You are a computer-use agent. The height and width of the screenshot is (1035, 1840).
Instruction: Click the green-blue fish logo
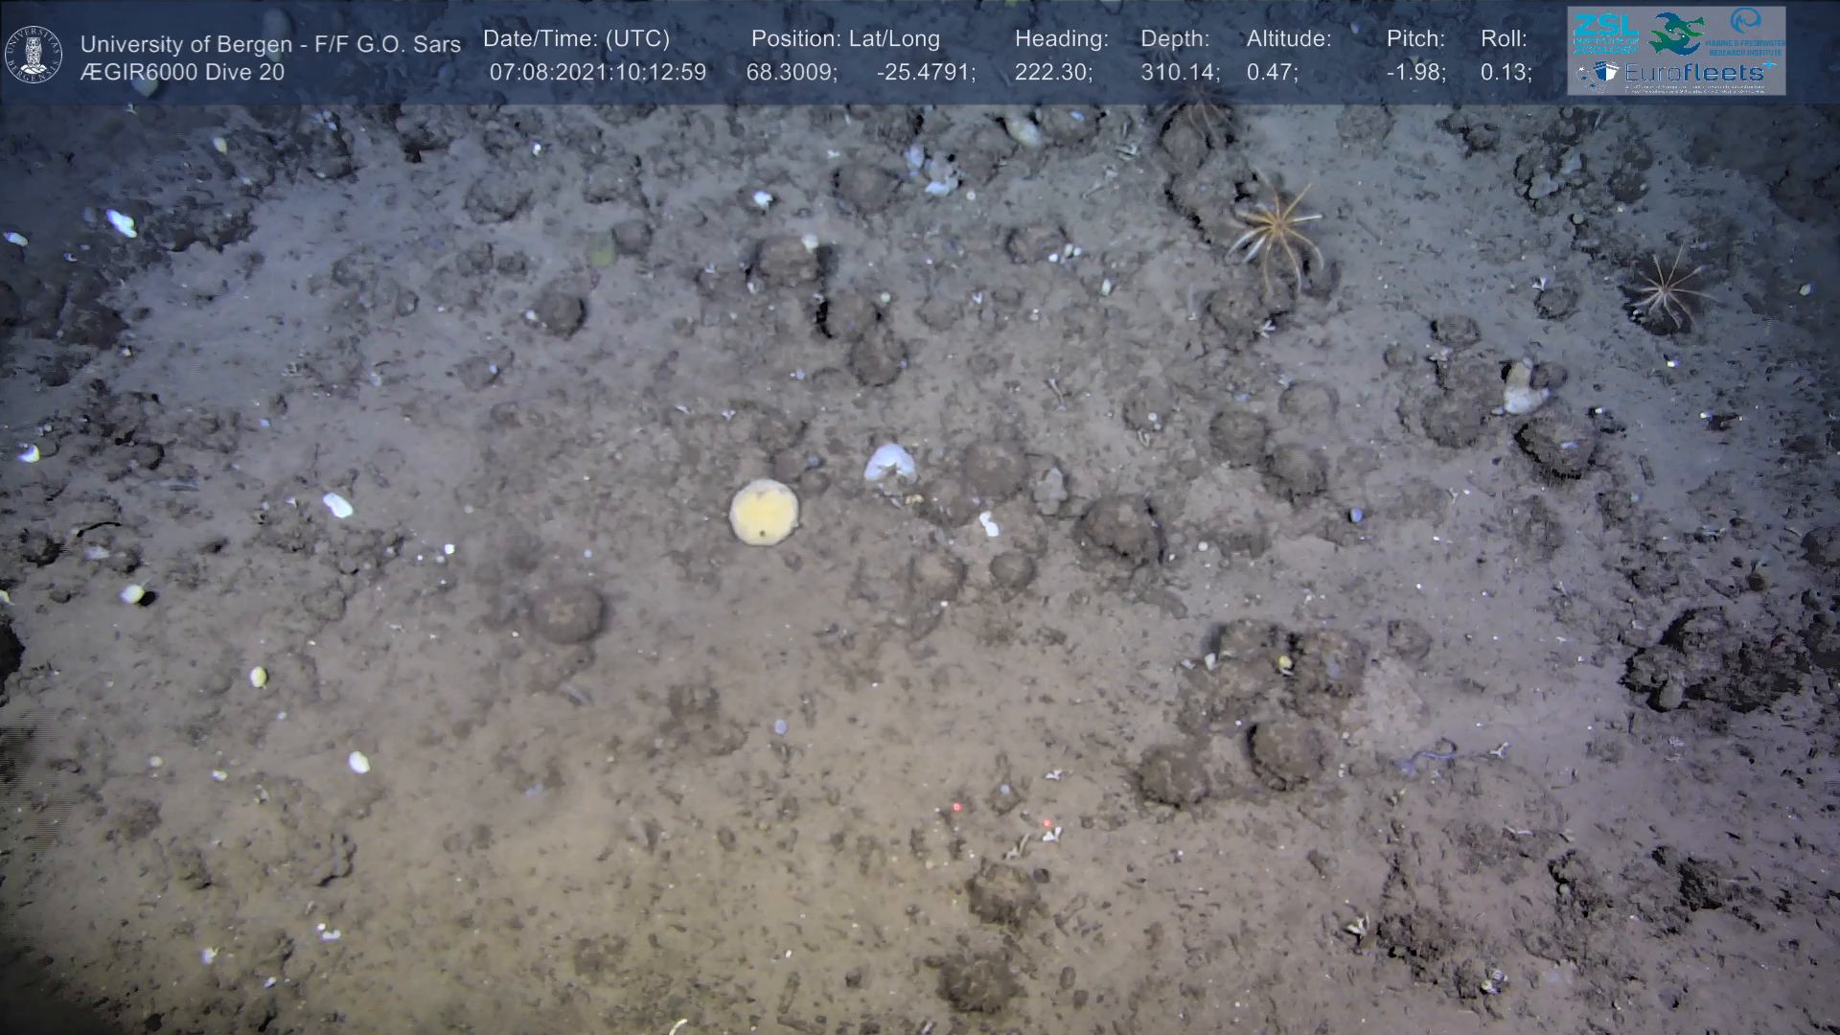1677,33
